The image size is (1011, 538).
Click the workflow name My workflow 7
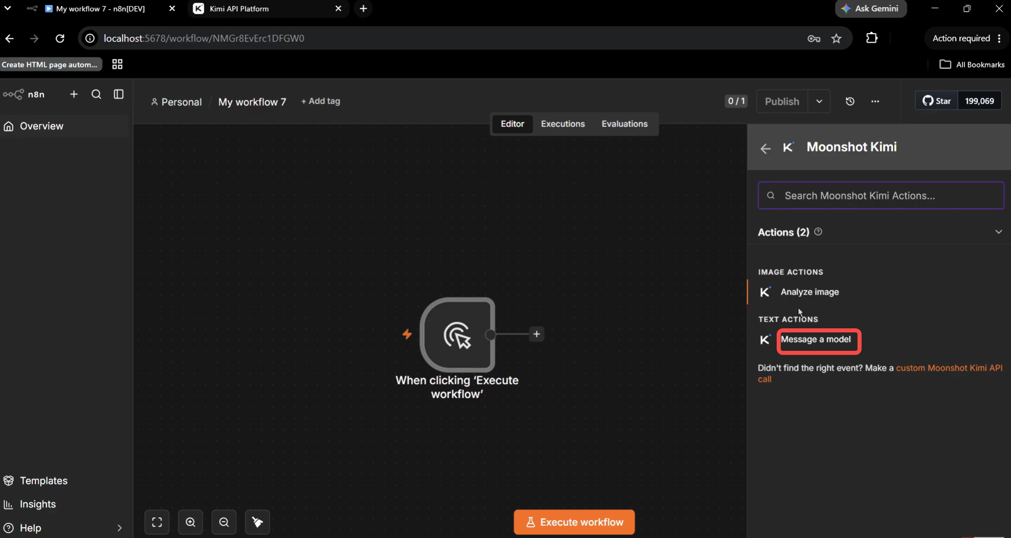click(252, 102)
